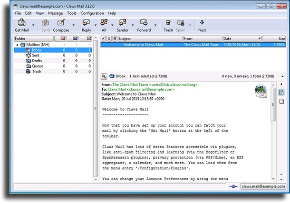The width and height of the screenshot is (290, 204).
Task: Select the Queue folder
Action: (53, 66)
